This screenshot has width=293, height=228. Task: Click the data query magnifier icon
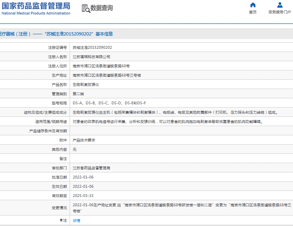[x=86, y=8]
